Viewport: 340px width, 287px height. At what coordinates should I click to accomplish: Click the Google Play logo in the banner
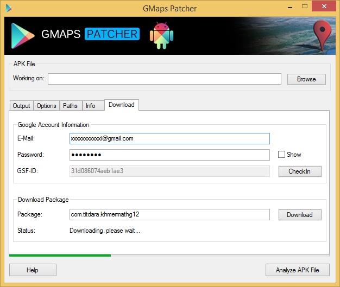[23, 36]
